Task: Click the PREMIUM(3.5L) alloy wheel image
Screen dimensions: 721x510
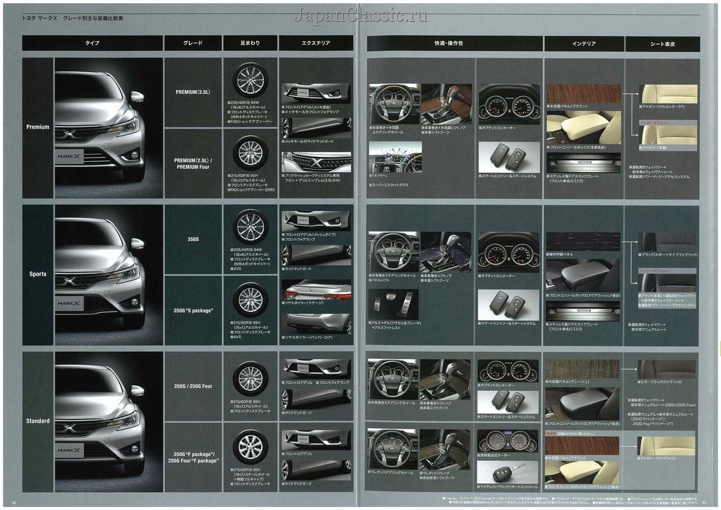Action: [x=250, y=81]
